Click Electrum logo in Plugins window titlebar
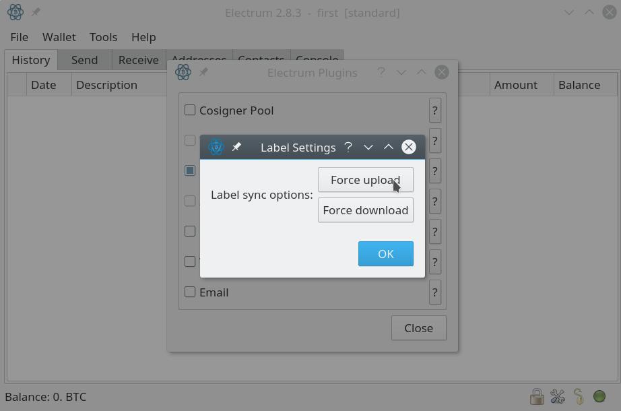The image size is (621, 411). (183, 72)
